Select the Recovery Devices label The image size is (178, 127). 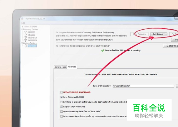point(31,30)
